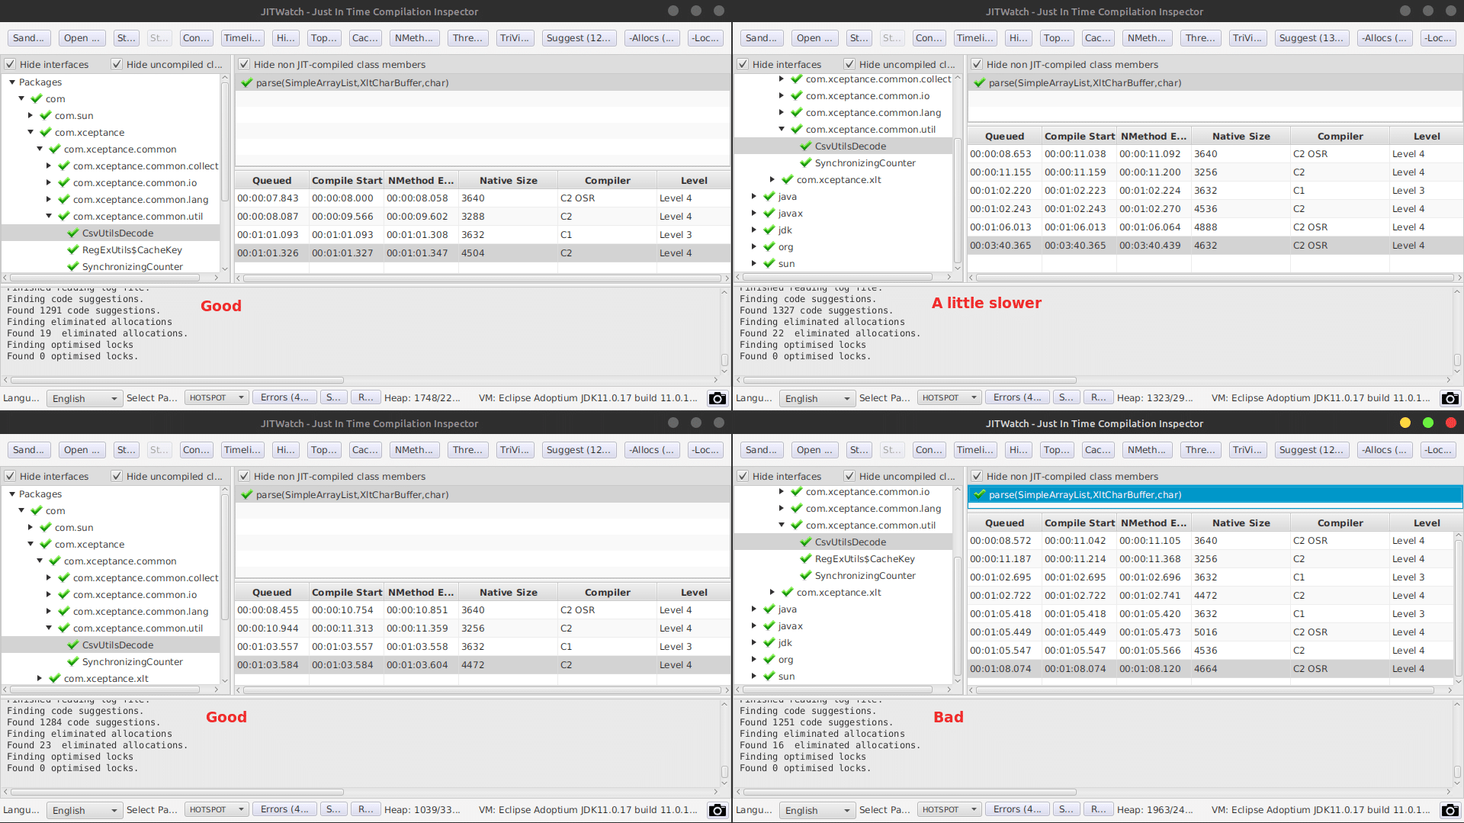
Task: Click the green check beside RegExUtils$CacheKey in the top-left window
Action: pos(73,250)
